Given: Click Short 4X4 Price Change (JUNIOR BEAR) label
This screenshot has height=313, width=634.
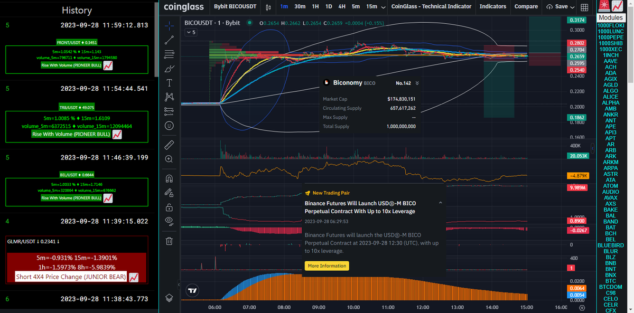Looking at the screenshot, I should [x=71, y=277].
